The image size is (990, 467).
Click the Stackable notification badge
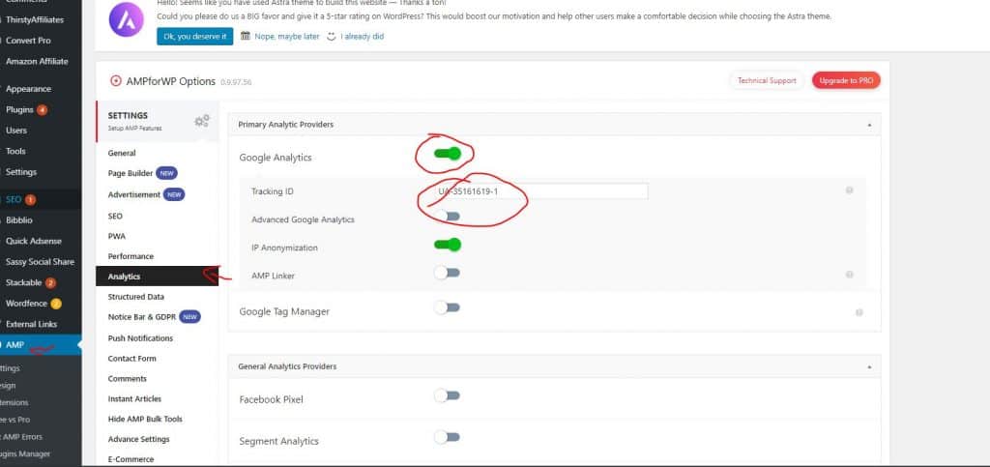point(50,282)
